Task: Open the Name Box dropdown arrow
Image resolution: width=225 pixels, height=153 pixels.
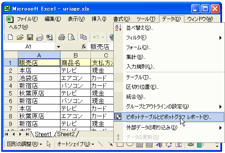Action: [58, 47]
